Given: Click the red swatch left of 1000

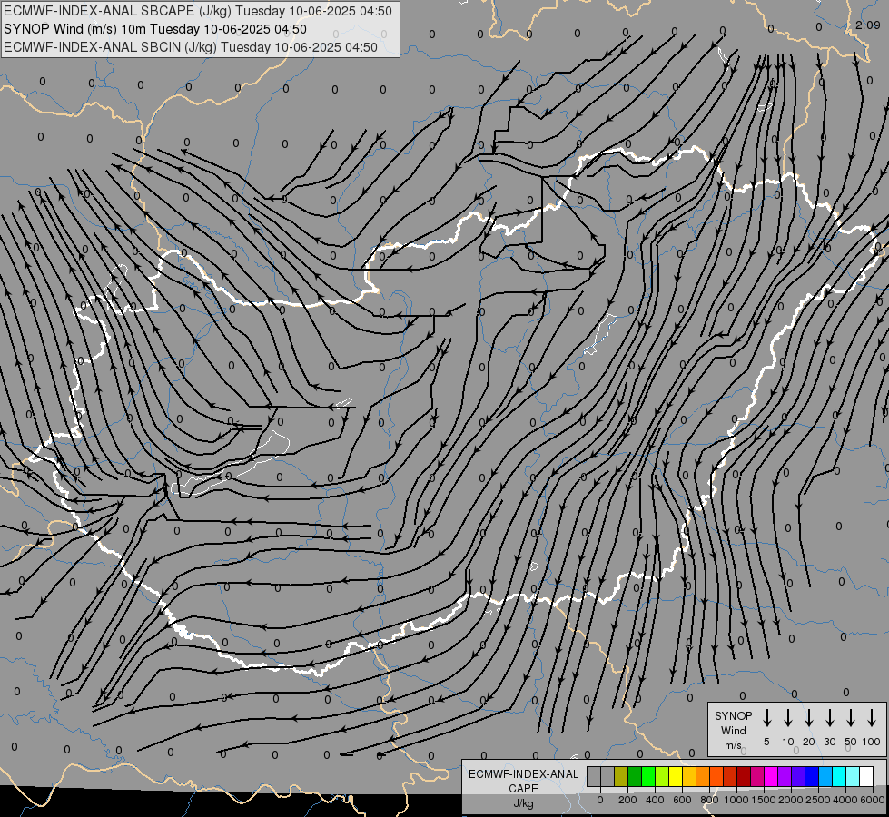Looking at the screenshot, I should click(x=730, y=776).
